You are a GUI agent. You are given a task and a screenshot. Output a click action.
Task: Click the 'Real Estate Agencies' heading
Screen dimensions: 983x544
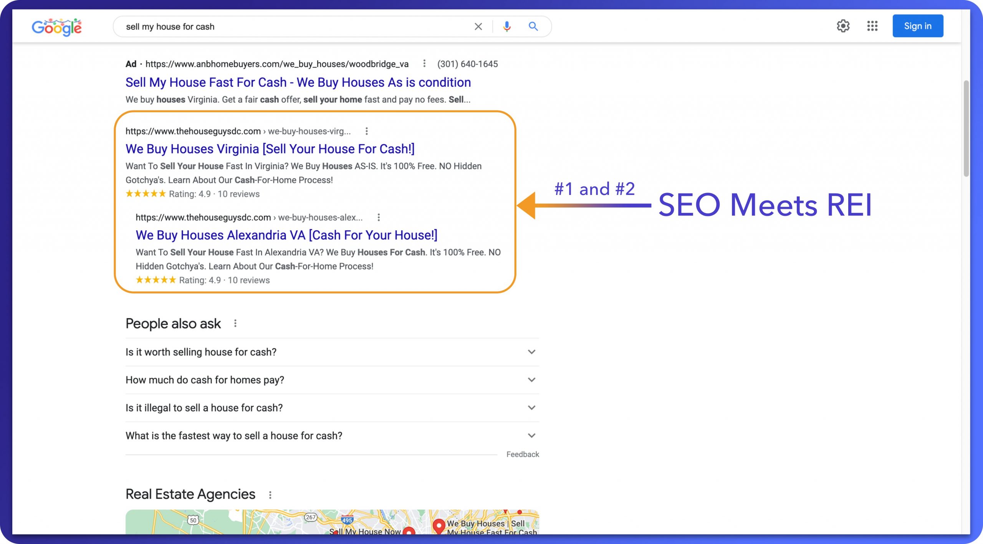pyautogui.click(x=190, y=494)
